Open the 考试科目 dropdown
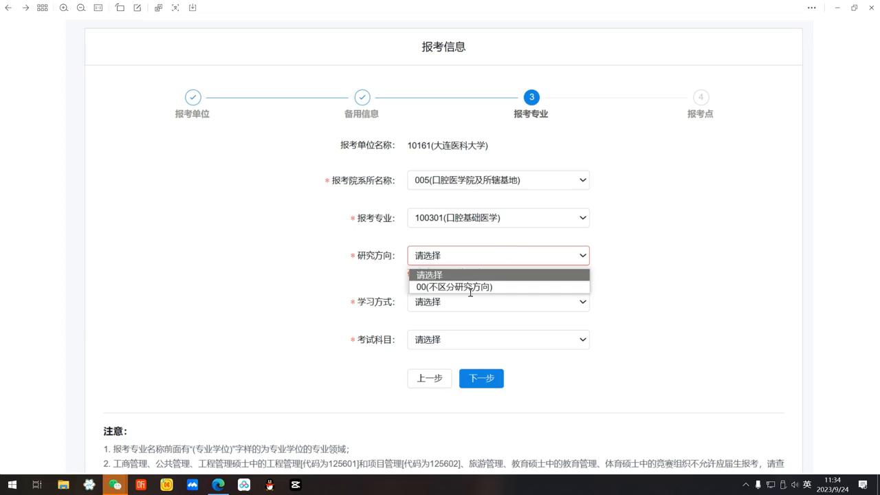The image size is (880, 495). [x=498, y=339]
